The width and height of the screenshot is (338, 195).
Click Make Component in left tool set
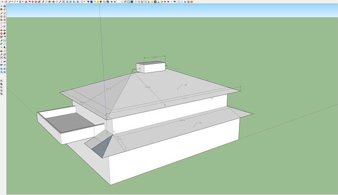[4, 6]
